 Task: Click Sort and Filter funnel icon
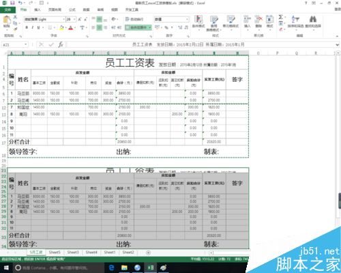(x=295, y=19)
